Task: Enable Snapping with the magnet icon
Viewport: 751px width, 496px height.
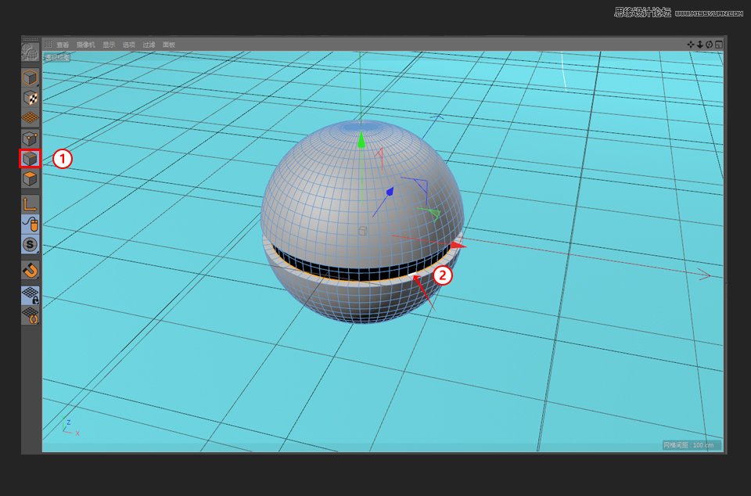Action: (28, 270)
